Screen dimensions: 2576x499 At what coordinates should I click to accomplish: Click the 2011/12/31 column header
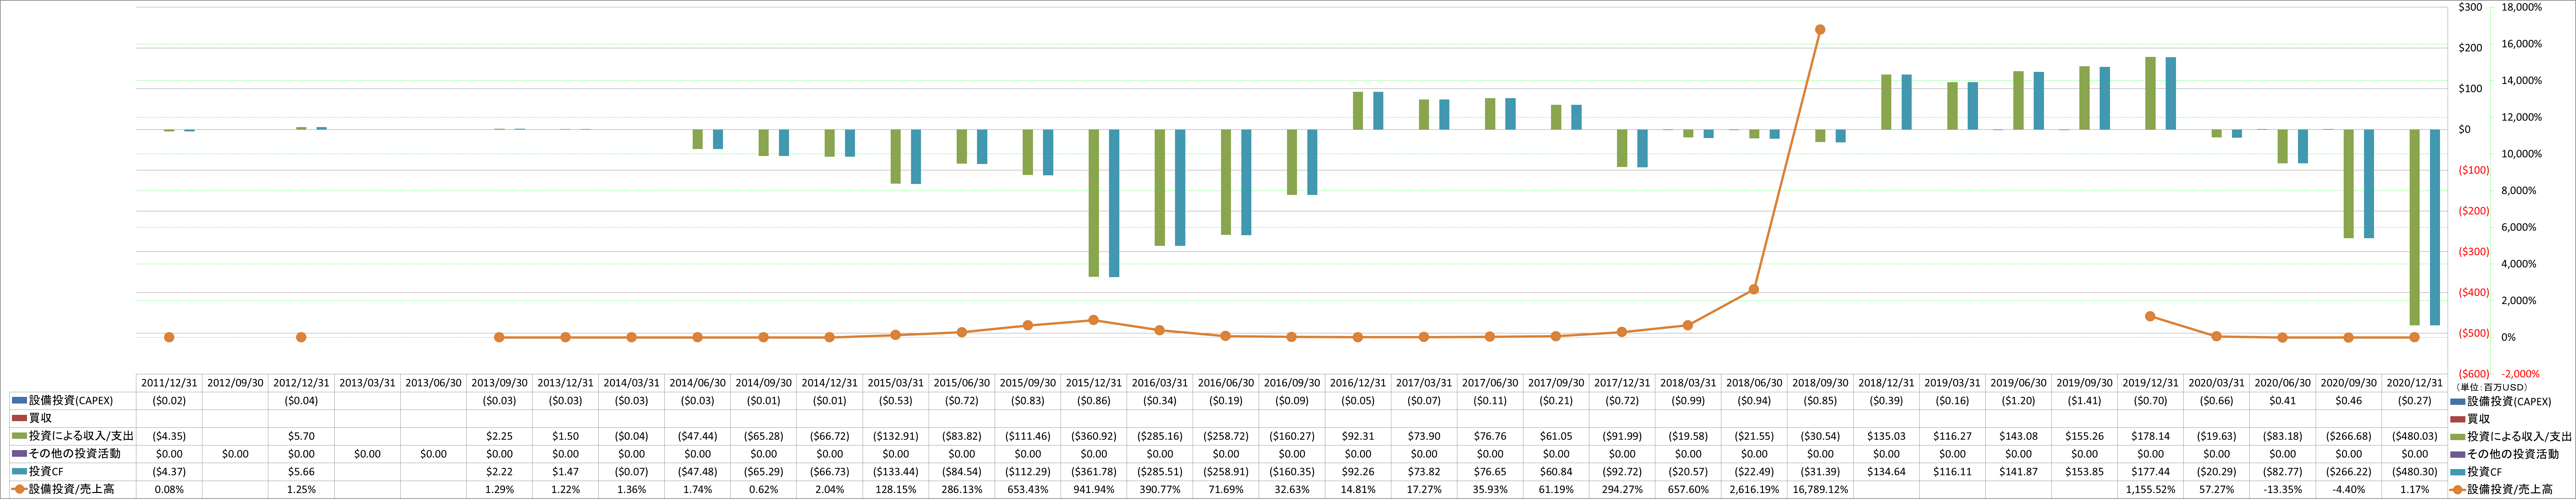(169, 383)
